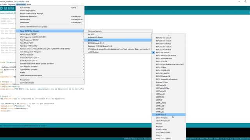The image size is (250, 140).
Task: Open Gestor de tarjetas entry
Action: (118, 31)
